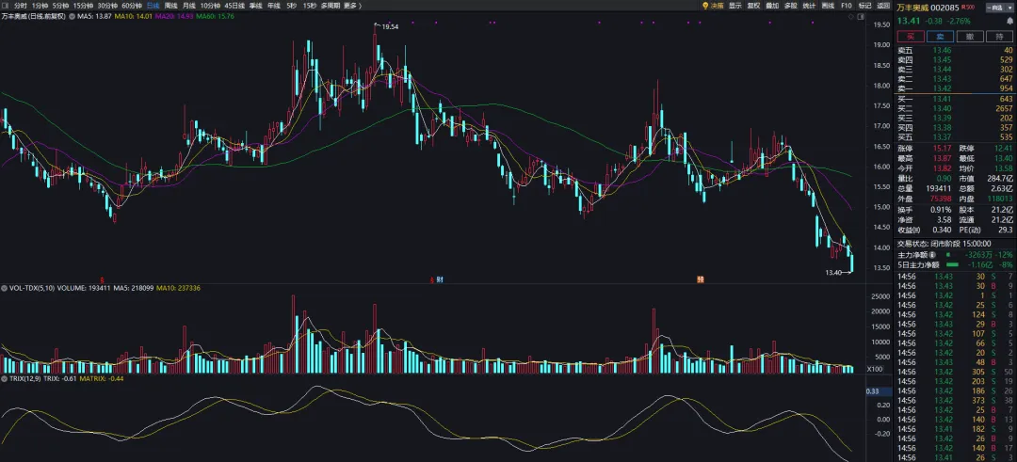Select the 周线 weekly chart tab

[x=171, y=6]
